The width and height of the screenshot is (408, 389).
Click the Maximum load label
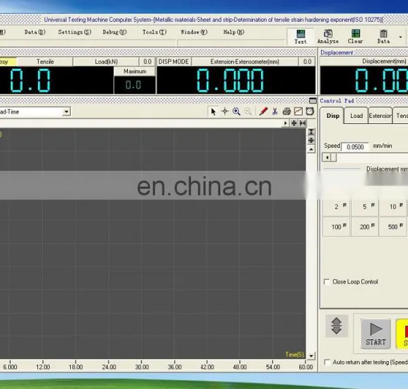[x=135, y=72]
